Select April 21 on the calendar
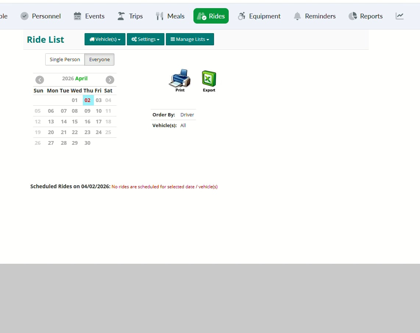Viewport: 420px width, 333px height. (x=64, y=133)
